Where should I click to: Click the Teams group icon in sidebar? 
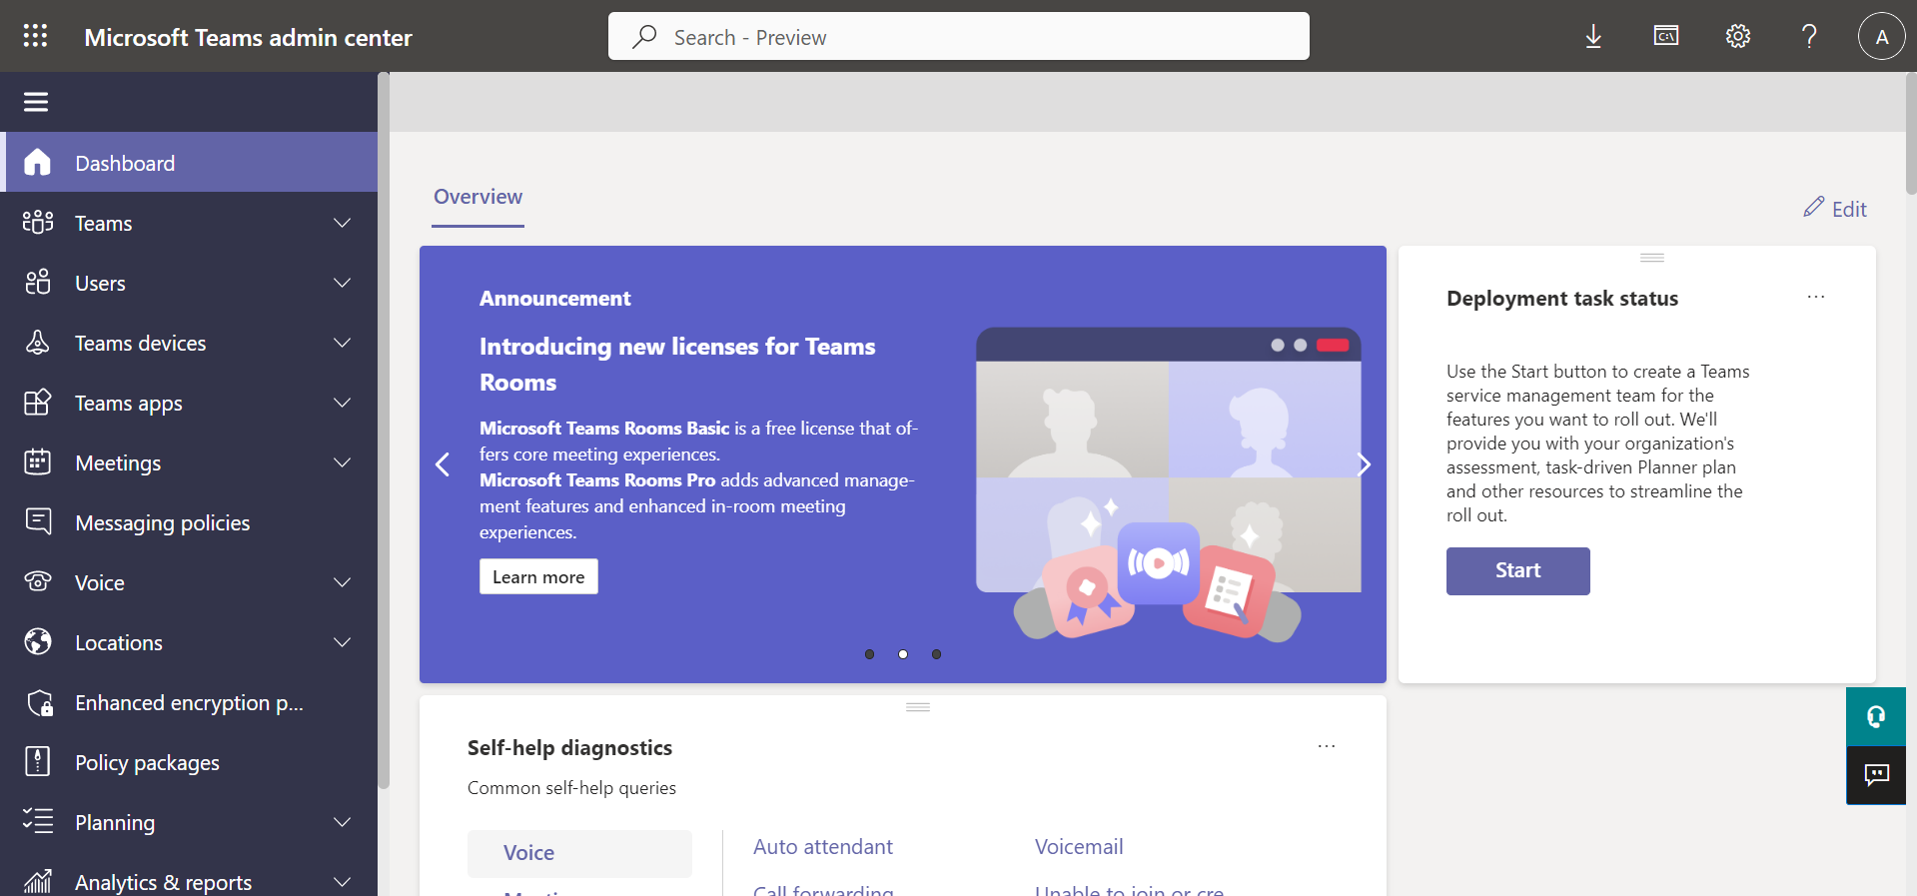point(38,222)
